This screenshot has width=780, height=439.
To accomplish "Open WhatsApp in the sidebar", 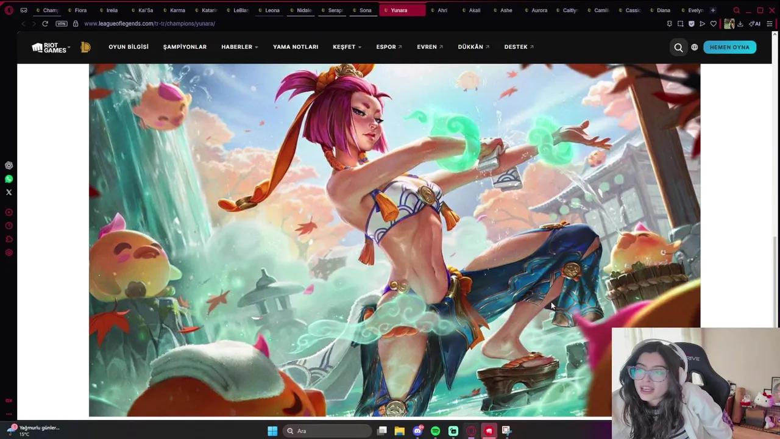I will click(9, 179).
